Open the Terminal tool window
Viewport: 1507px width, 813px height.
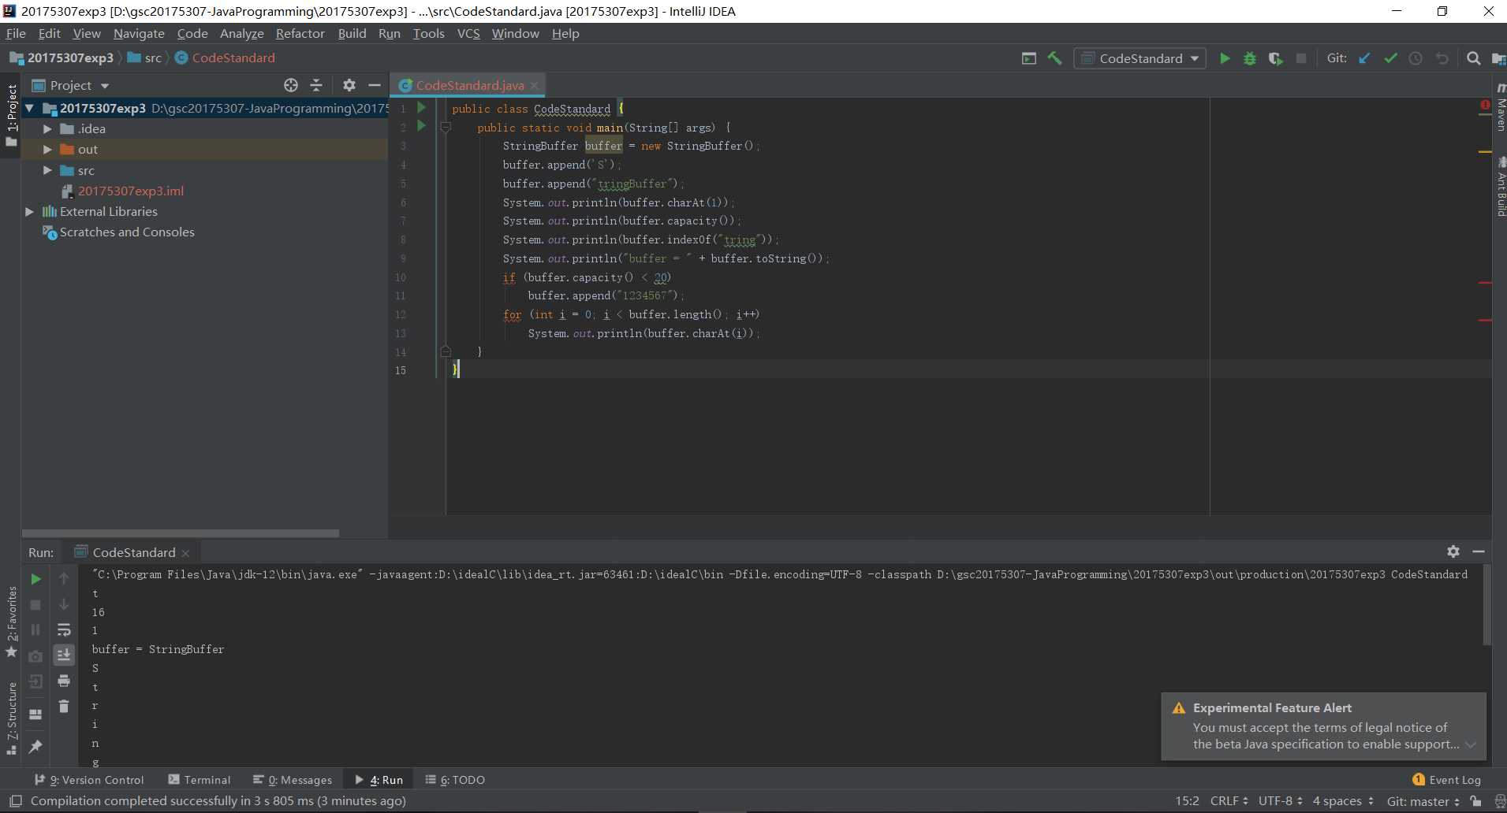200,780
